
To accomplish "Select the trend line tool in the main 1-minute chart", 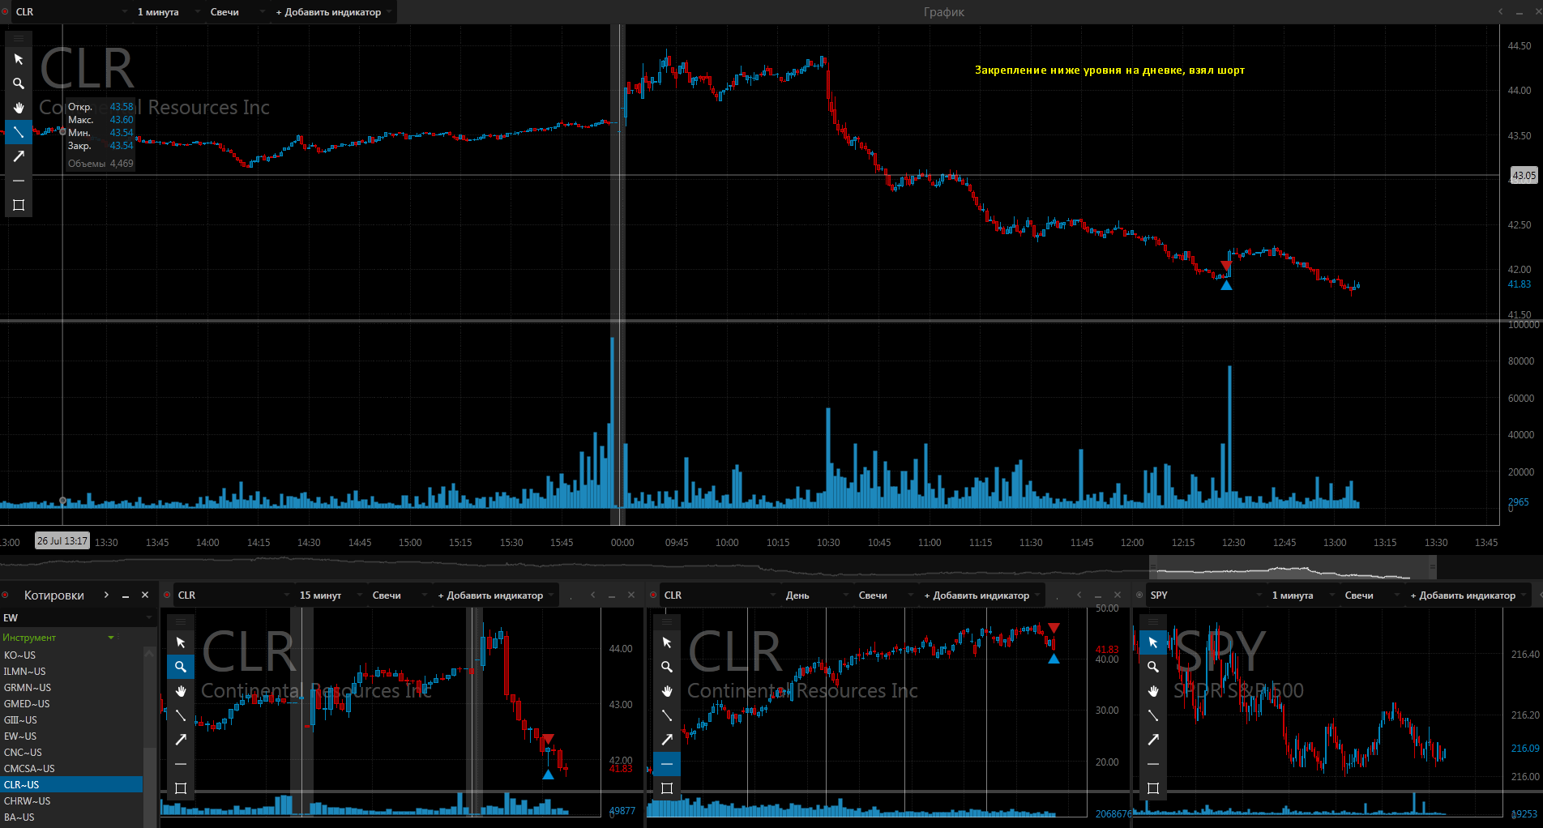I will click(x=19, y=132).
